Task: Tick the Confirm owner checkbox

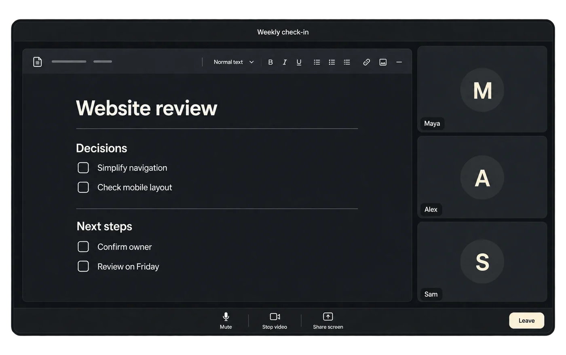Action: click(83, 247)
